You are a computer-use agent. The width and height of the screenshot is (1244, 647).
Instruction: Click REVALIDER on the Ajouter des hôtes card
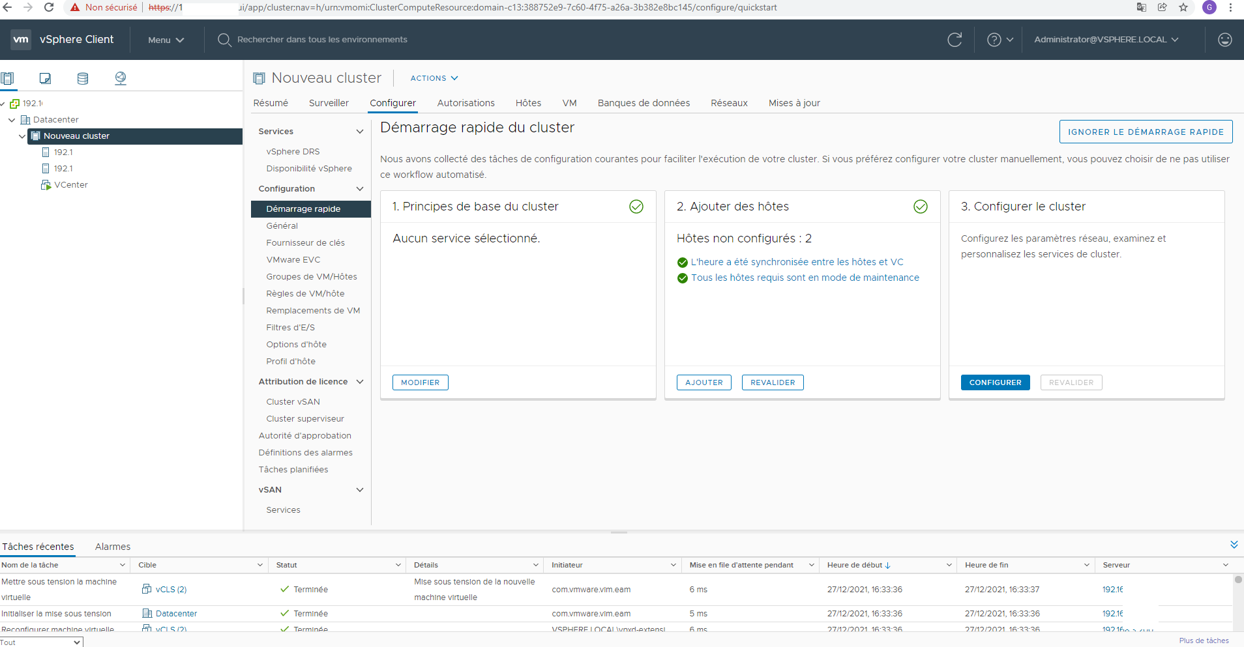(x=773, y=382)
